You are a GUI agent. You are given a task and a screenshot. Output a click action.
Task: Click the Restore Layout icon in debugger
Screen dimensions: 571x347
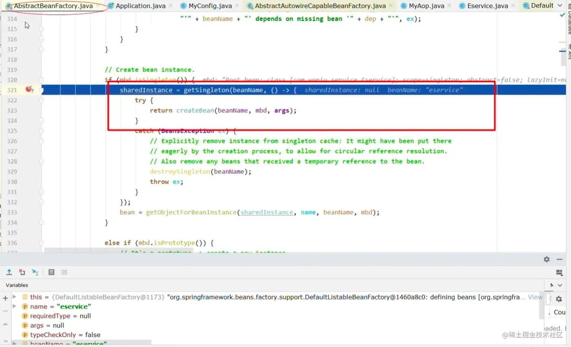click(559, 272)
